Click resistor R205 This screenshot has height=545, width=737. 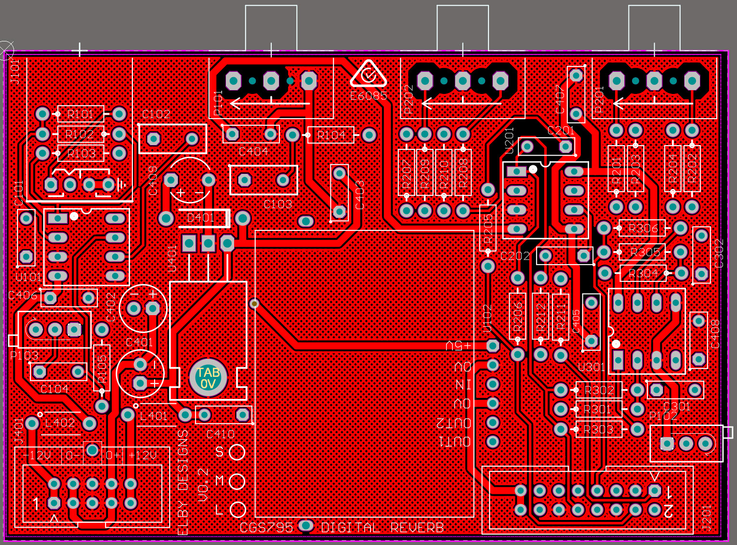488,228
